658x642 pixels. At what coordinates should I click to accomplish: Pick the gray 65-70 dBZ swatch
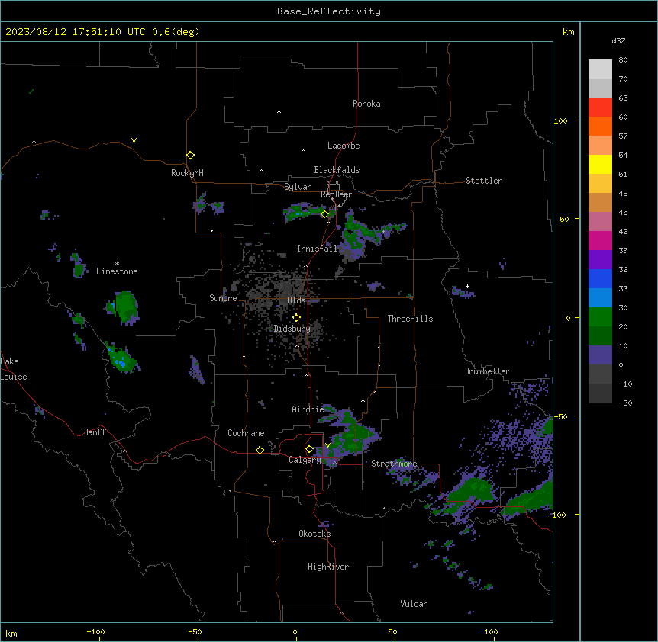[600, 88]
